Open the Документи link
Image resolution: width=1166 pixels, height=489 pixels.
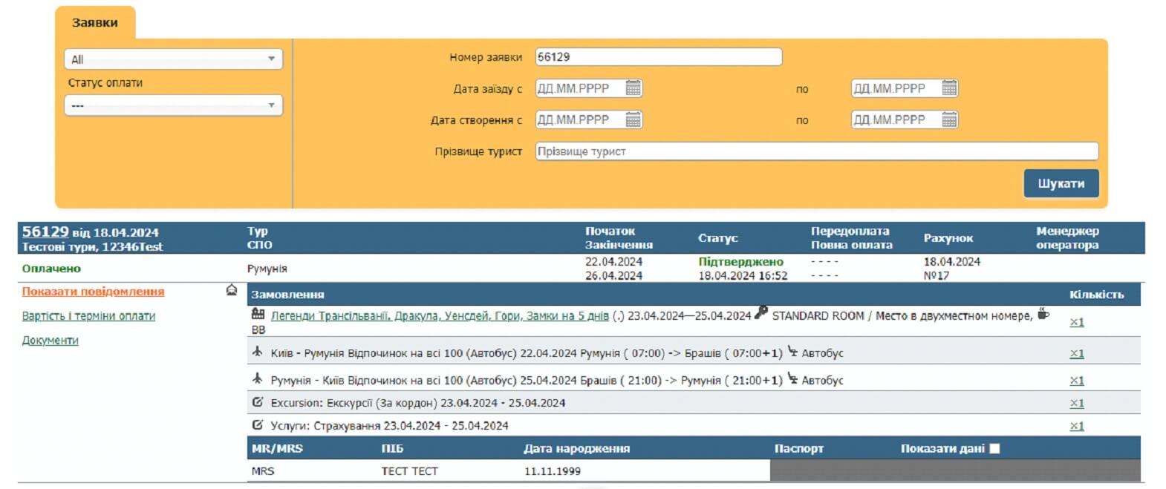[x=50, y=341]
